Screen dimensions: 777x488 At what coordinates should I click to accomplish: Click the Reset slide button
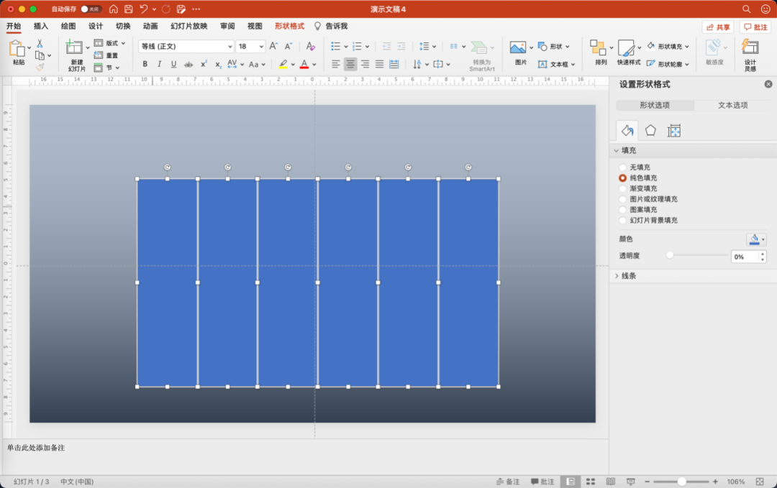106,55
